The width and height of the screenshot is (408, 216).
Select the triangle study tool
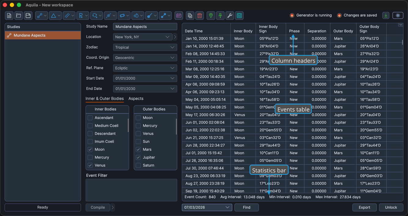point(53,16)
